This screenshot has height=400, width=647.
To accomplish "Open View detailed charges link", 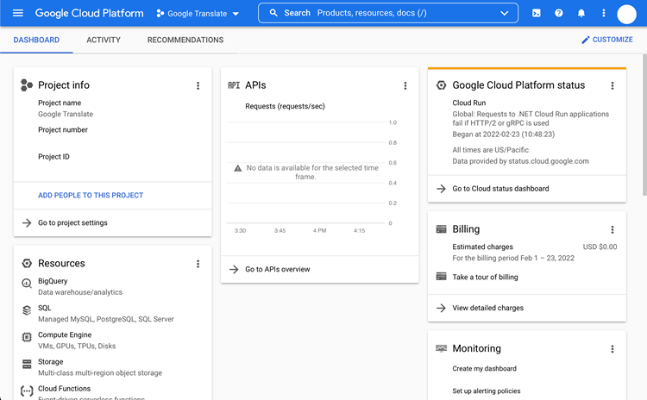I will [487, 308].
